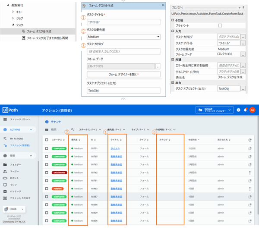This screenshot has height=236, width=259.
Task: Open ellipsis editor for output Task Object property
Action: coord(243,88)
